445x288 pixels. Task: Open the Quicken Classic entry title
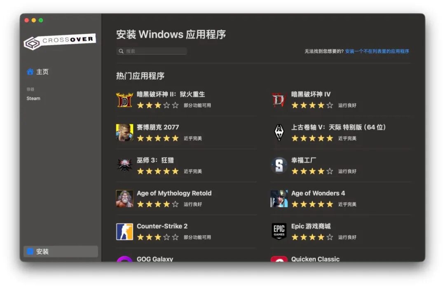[x=315, y=259]
